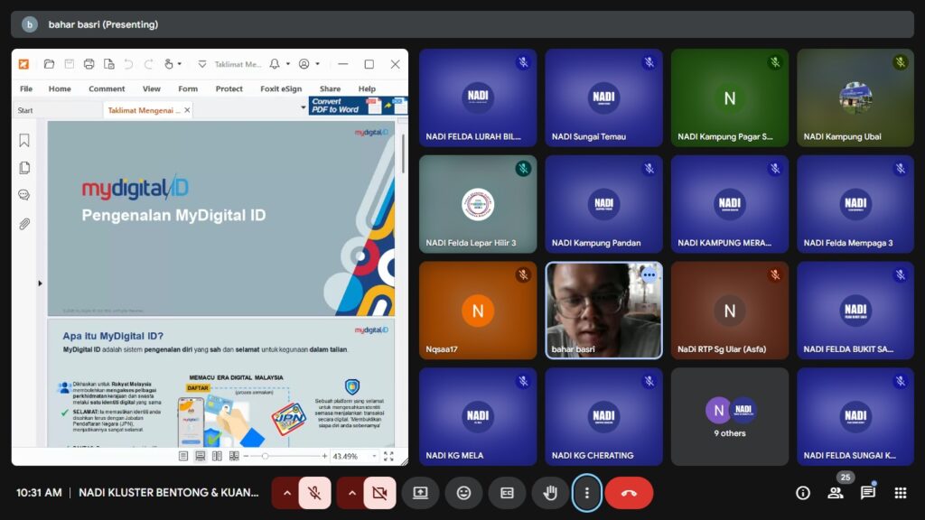Open the meeting activities grid icon
The width and height of the screenshot is (925, 520).
(901, 493)
